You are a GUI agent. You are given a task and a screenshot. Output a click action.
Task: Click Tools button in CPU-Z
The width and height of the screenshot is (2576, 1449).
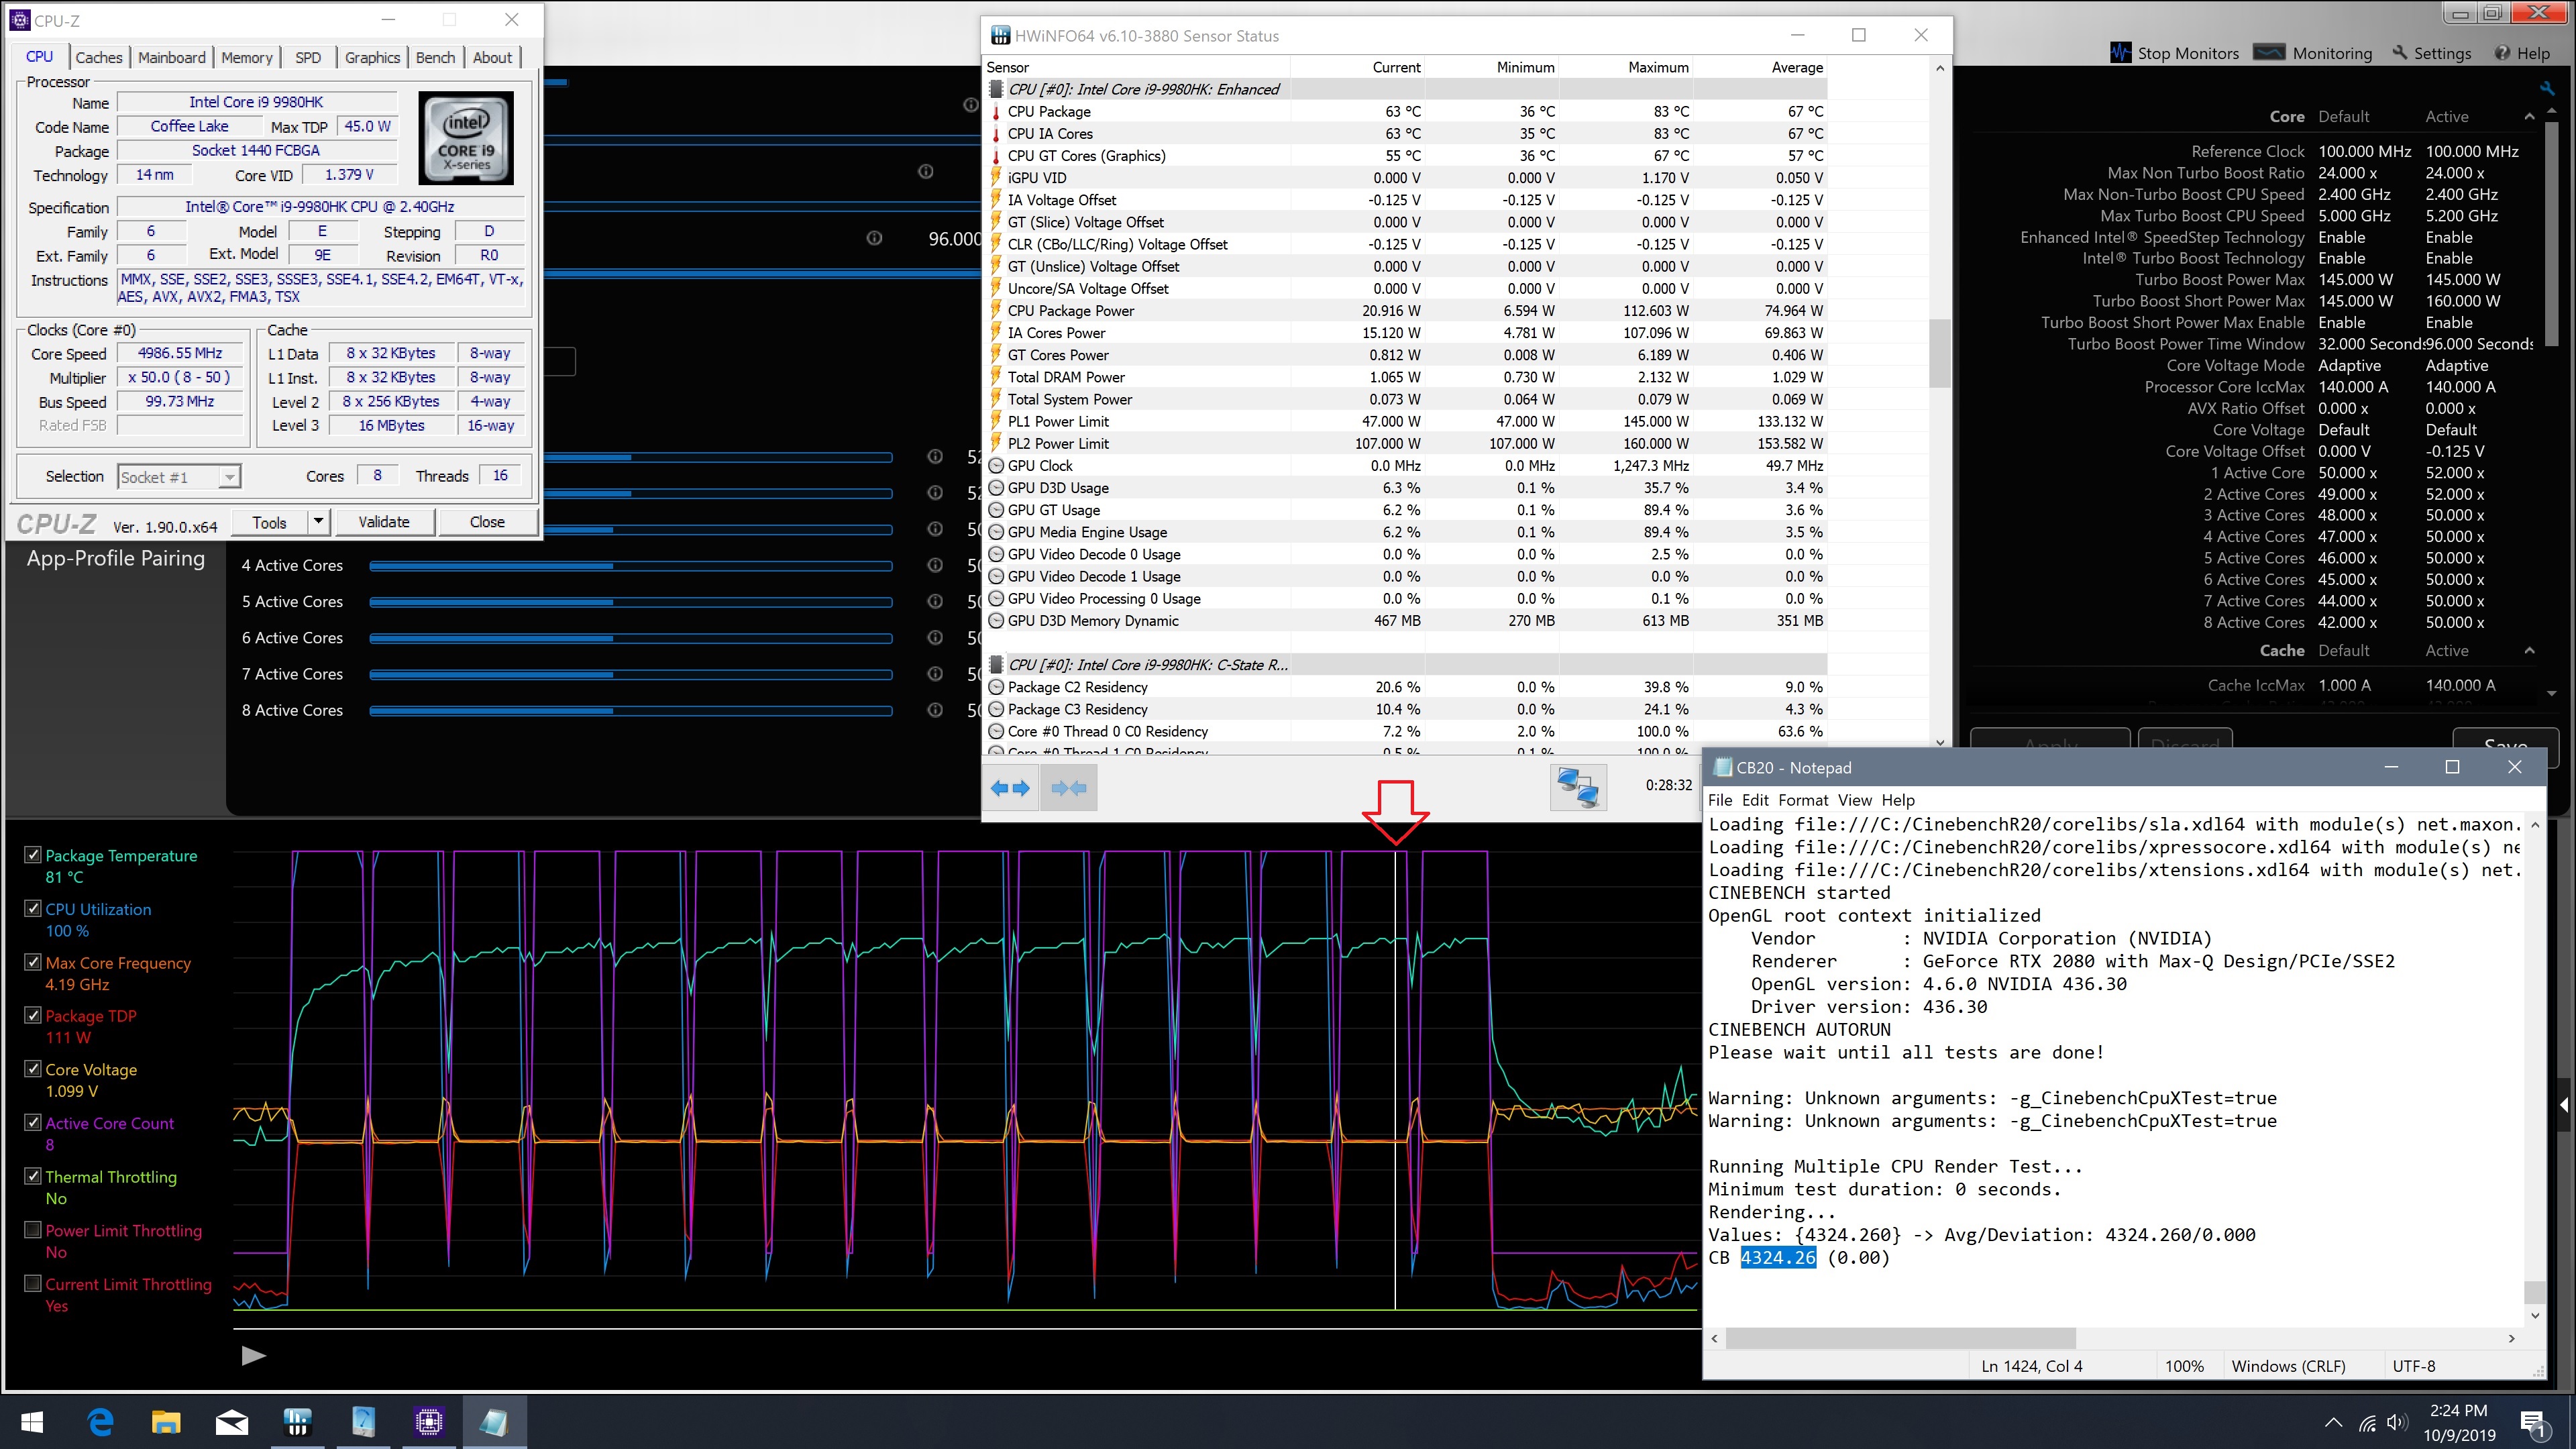click(x=269, y=521)
